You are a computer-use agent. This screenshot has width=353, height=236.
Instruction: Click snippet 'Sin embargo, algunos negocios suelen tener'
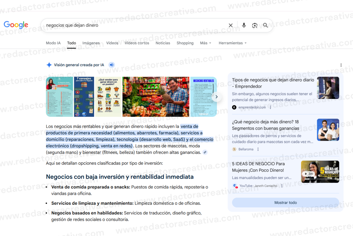[272, 97]
